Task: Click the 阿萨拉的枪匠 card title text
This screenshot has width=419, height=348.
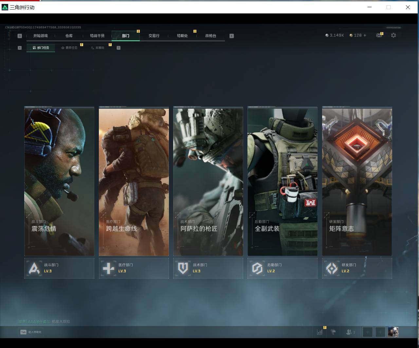Action: point(199,229)
